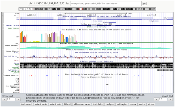Click the Low Complexity repeat label
Screen dimensions: 175x107
[13, 86]
